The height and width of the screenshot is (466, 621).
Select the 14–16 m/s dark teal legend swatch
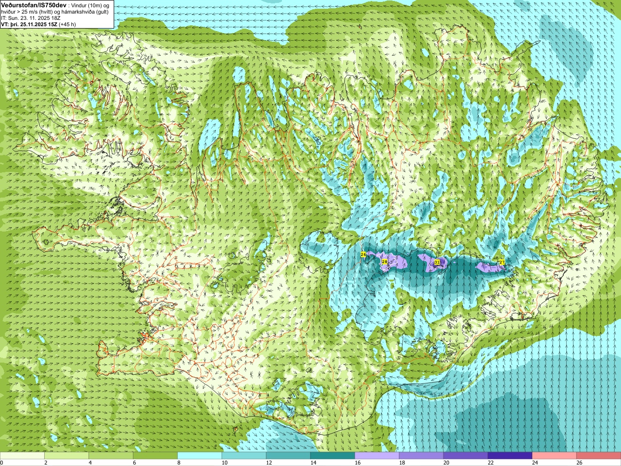pos(333,456)
